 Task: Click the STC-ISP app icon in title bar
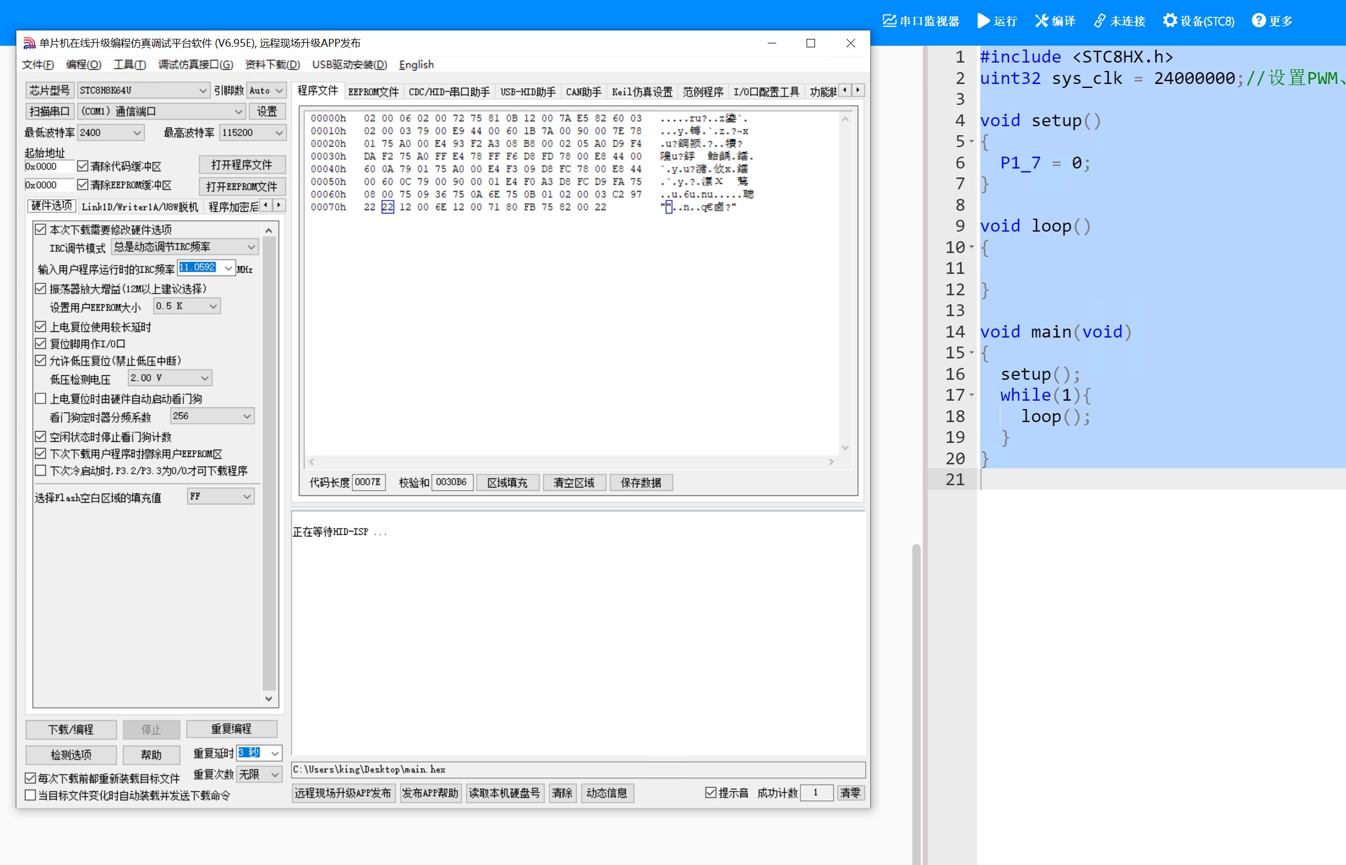pyautogui.click(x=29, y=43)
